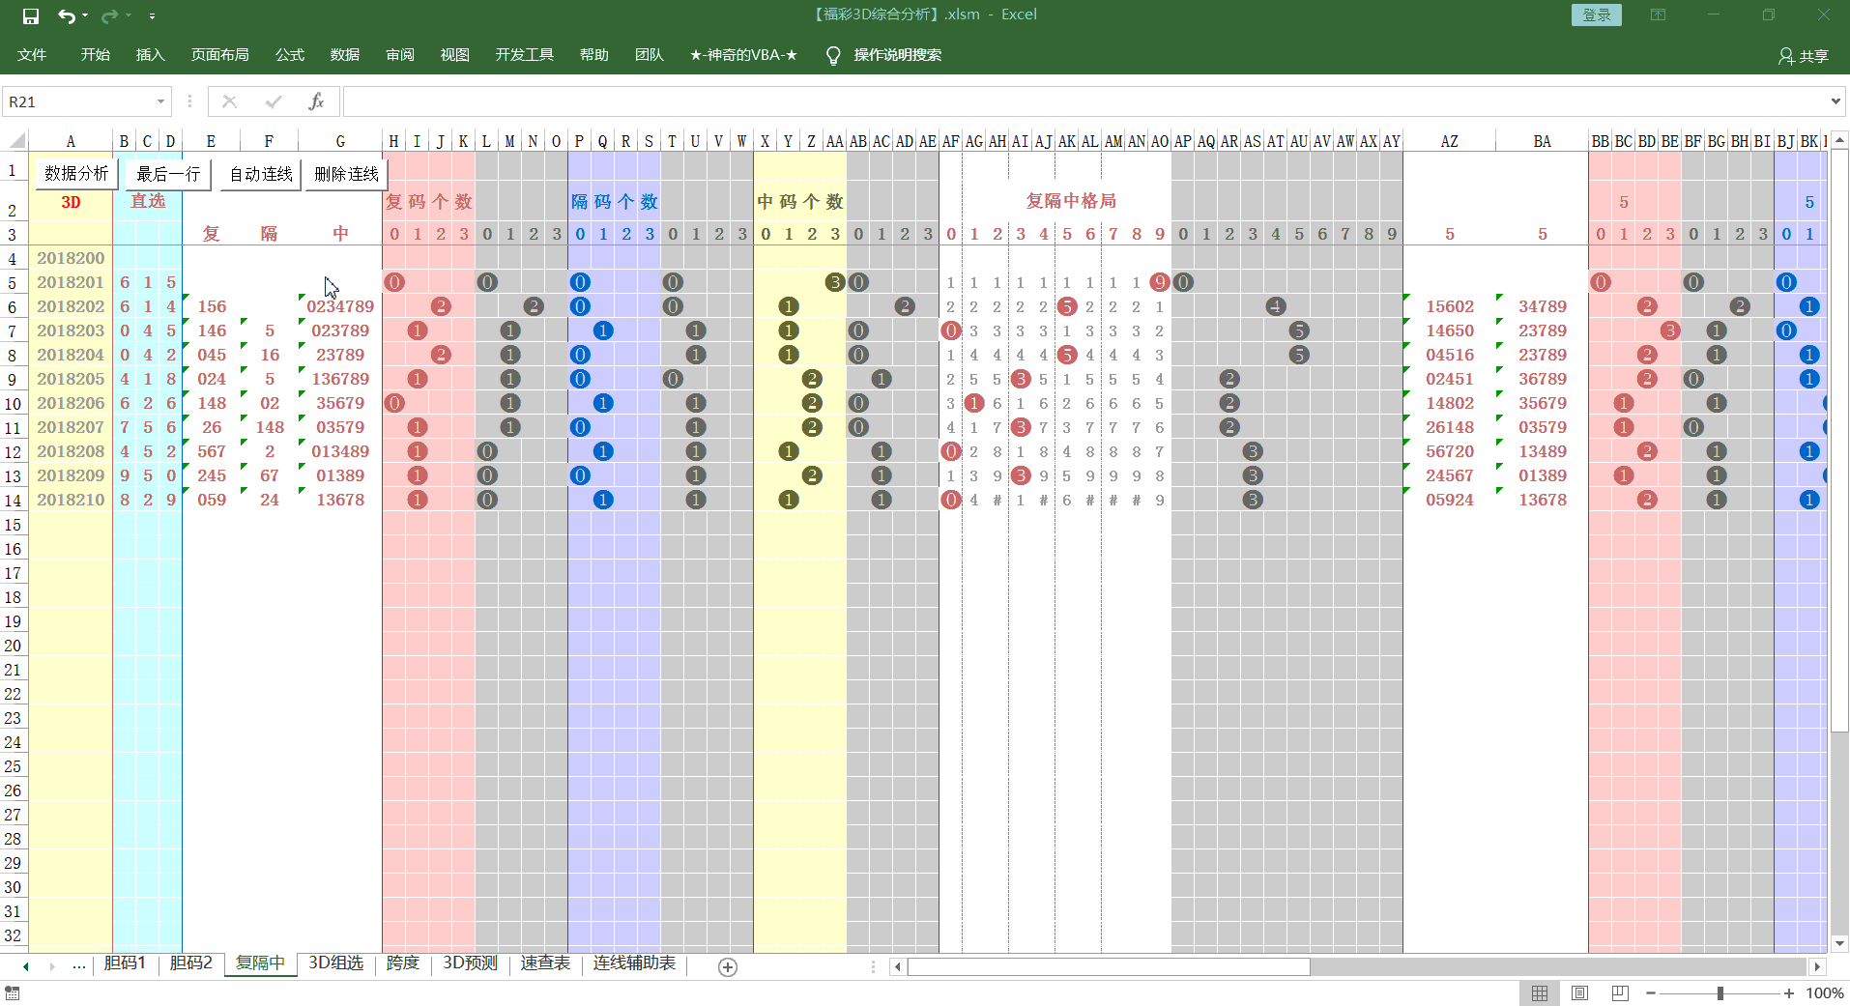
Task: Click the 登录 sign-in button
Action: (1597, 14)
